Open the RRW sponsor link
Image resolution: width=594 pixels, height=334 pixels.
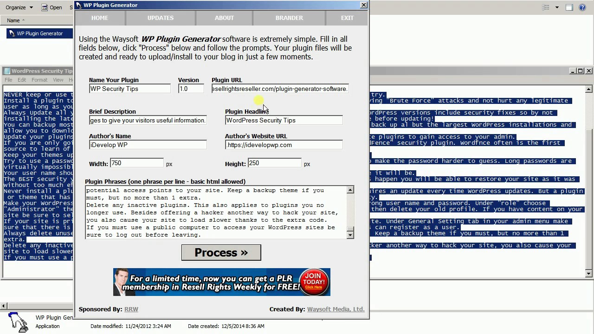pos(131,309)
